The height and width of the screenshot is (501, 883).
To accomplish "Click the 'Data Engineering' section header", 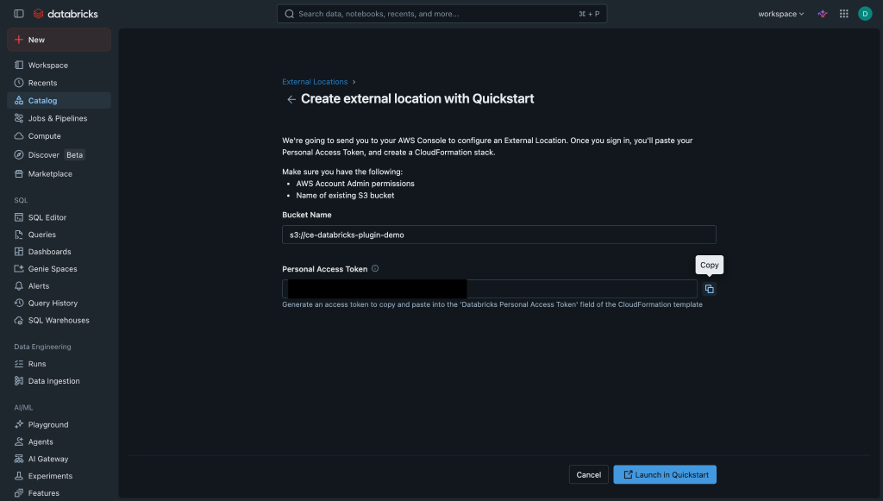I will [43, 347].
